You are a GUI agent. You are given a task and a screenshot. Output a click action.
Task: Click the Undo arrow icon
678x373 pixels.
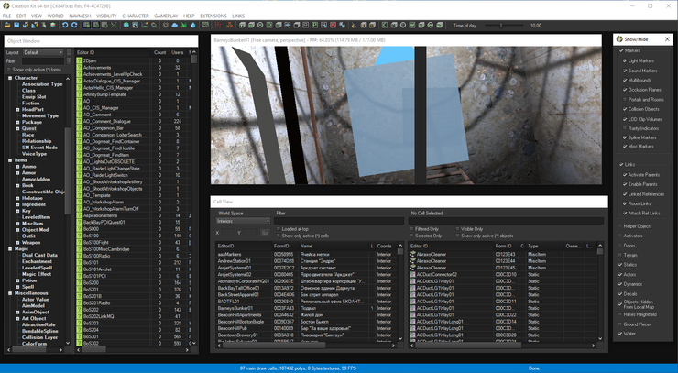(64, 26)
